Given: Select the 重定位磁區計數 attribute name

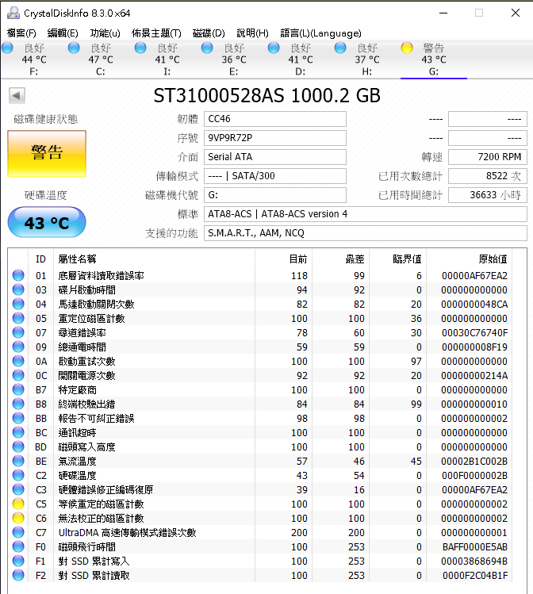Looking at the screenshot, I should [92, 319].
